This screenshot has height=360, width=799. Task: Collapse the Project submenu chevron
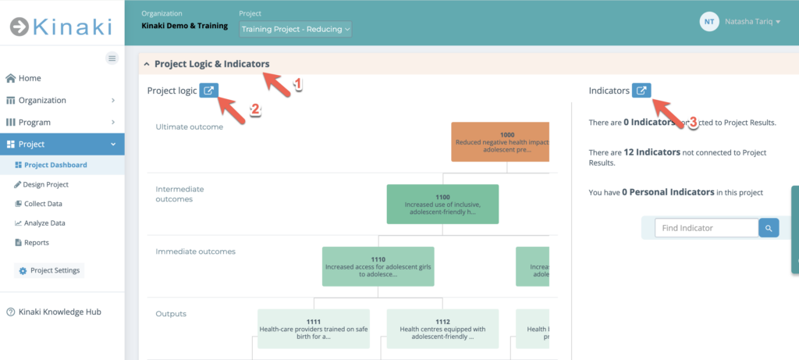113,144
